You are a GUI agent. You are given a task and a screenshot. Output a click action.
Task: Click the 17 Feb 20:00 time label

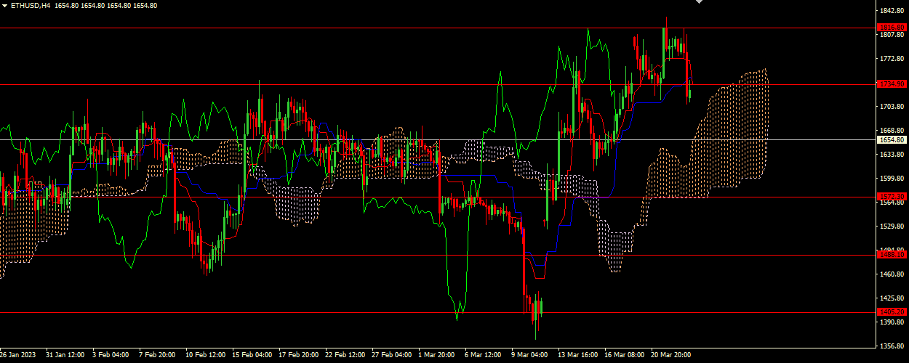click(x=299, y=356)
